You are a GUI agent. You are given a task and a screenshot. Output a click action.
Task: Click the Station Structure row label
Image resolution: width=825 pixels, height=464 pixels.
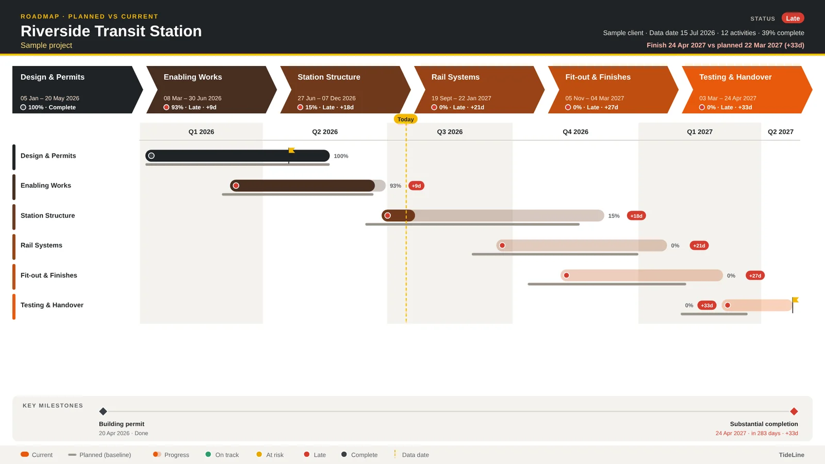[48, 216]
